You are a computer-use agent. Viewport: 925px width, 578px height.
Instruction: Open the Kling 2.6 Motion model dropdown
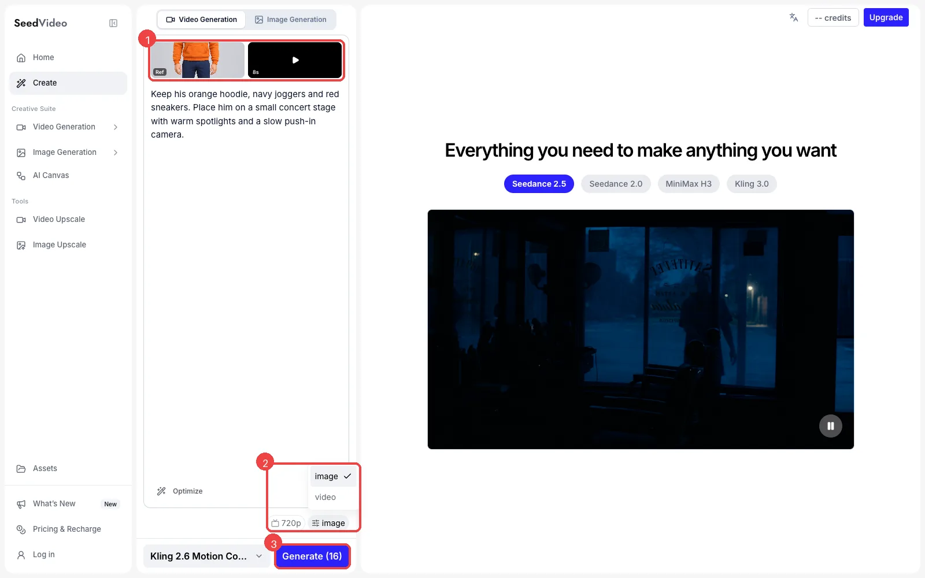pyautogui.click(x=206, y=556)
